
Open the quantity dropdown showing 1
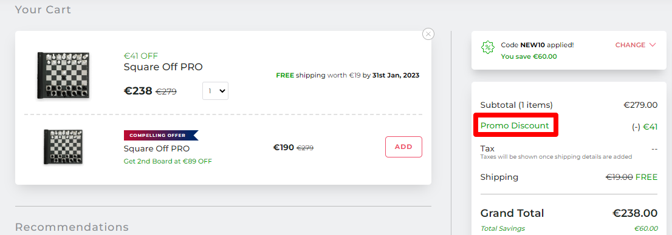click(x=215, y=91)
